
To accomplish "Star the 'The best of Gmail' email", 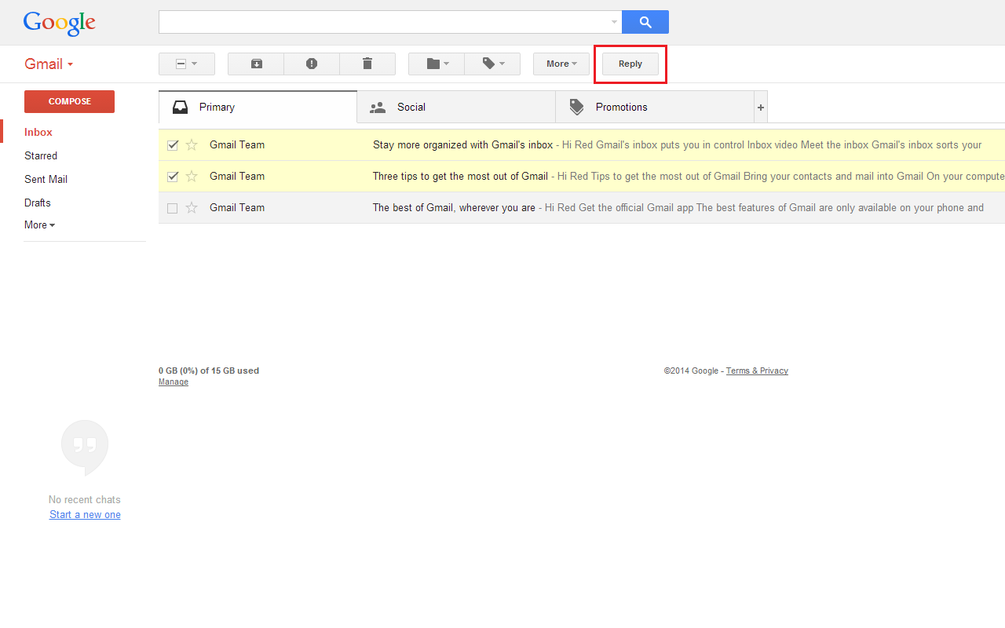I will point(192,207).
